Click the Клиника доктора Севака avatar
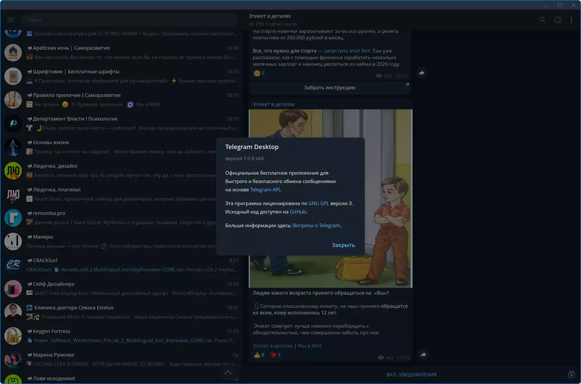This screenshot has width=581, height=384. pos(13,312)
